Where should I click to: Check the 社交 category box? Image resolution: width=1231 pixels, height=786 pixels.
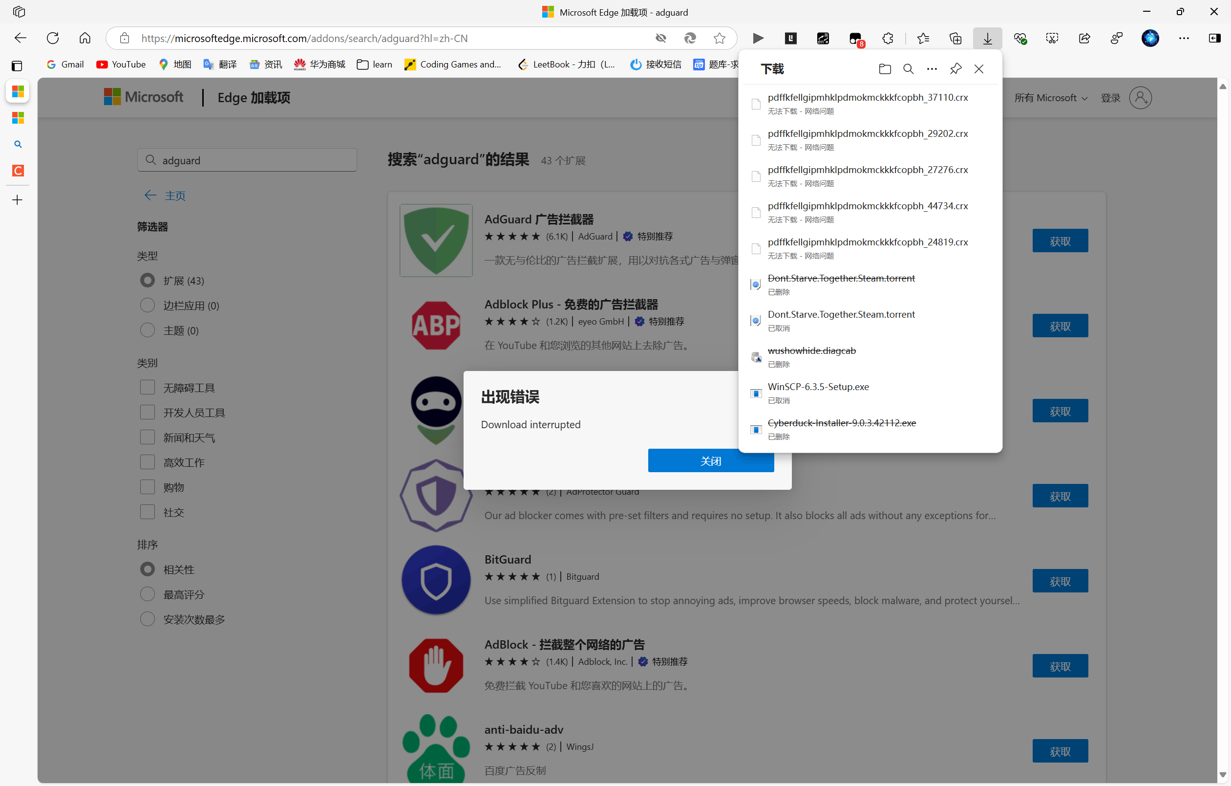click(x=147, y=512)
